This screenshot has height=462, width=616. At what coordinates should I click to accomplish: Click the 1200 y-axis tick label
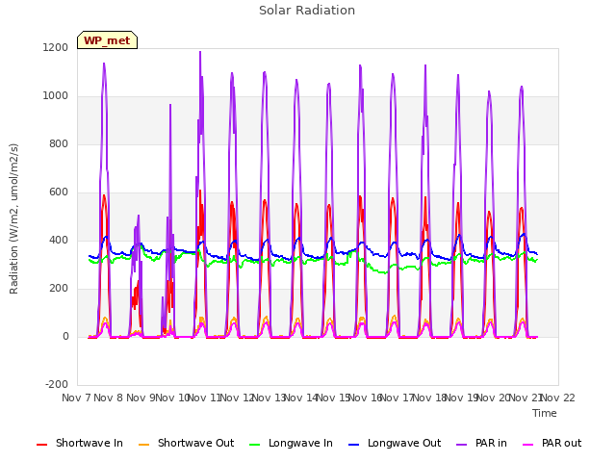click(x=56, y=47)
